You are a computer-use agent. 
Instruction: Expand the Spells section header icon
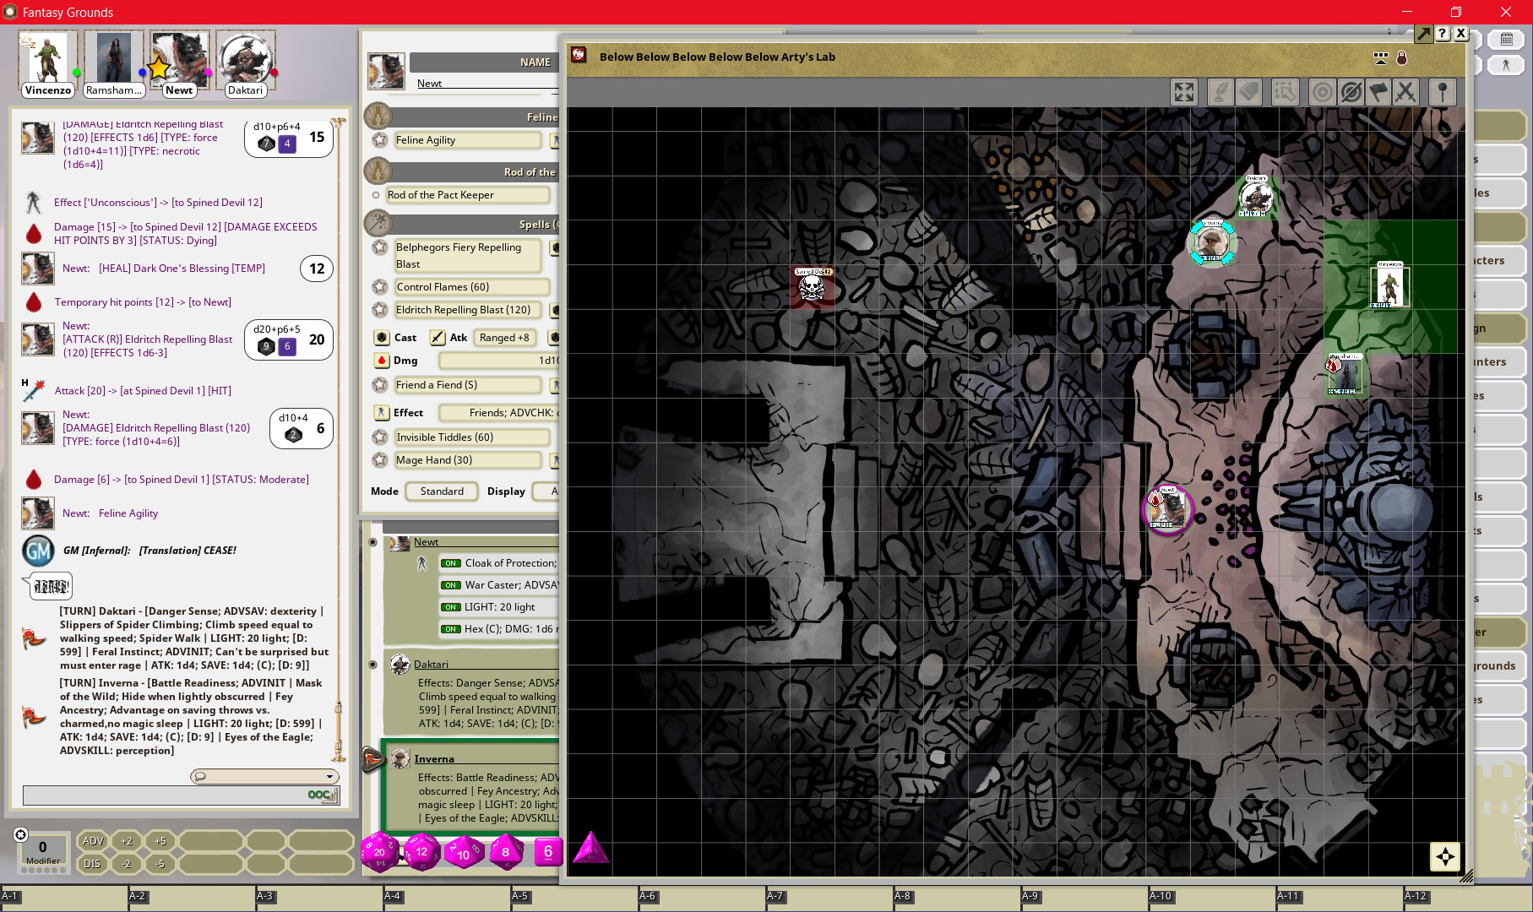tap(378, 224)
